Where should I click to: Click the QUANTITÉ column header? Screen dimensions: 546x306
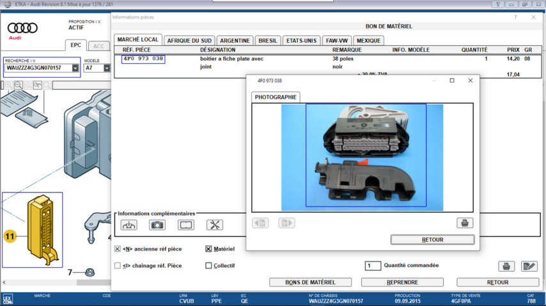click(474, 50)
